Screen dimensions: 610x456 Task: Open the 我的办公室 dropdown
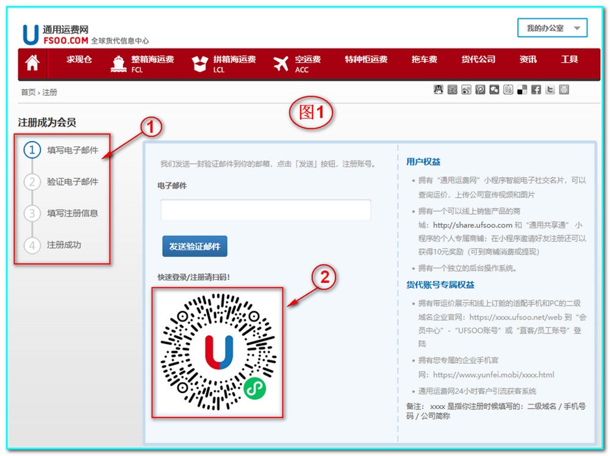point(552,29)
